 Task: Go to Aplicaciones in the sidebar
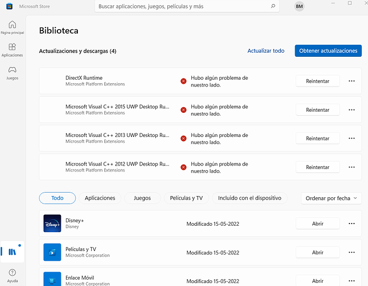click(12, 50)
